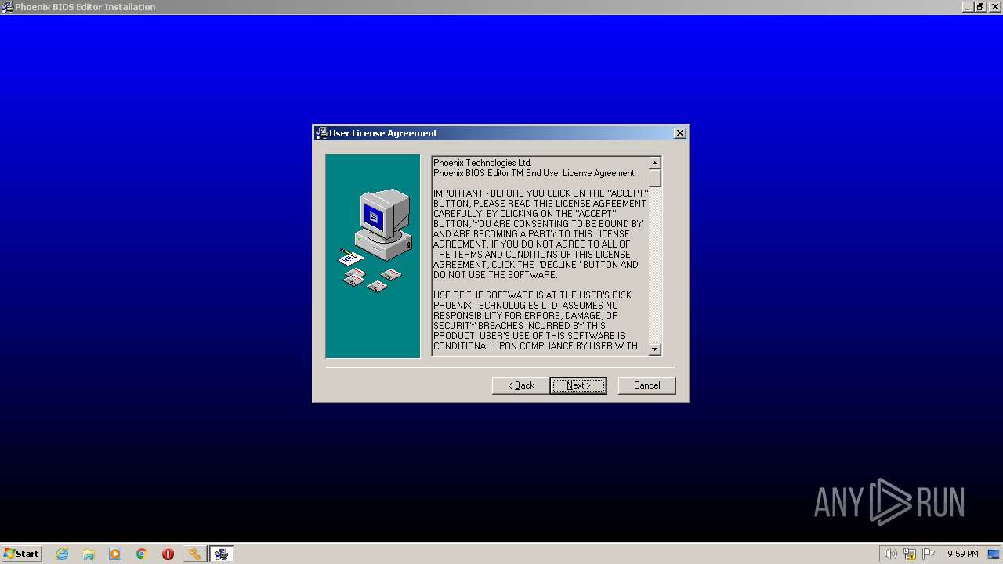The height and width of the screenshot is (564, 1003).
Task: Click the Show desktop icon at tray end
Action: (x=994, y=554)
